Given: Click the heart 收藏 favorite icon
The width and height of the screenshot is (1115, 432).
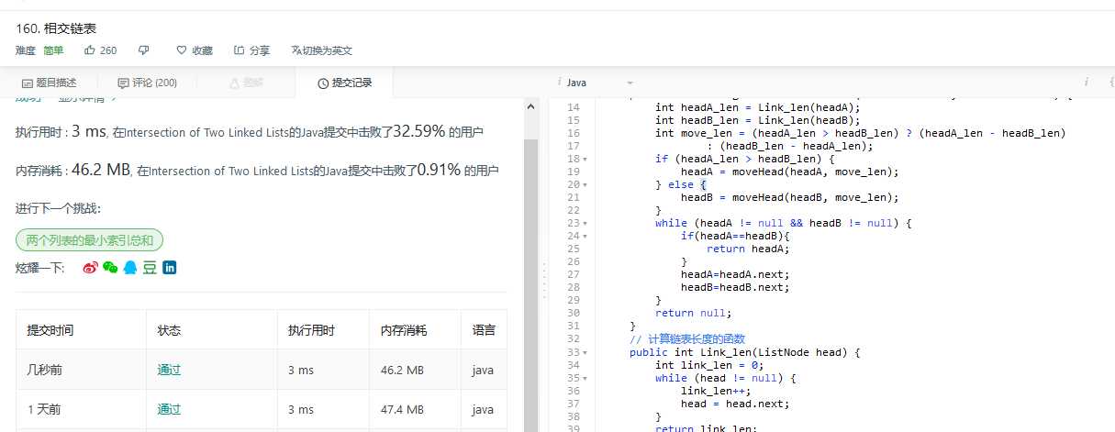Looking at the screenshot, I should (x=181, y=50).
